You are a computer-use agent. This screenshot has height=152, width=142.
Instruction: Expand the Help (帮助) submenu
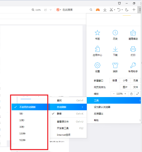[x=114, y=120]
